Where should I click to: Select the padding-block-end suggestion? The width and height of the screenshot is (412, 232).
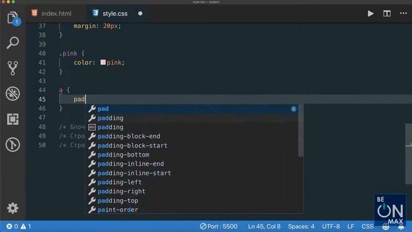tap(192, 136)
